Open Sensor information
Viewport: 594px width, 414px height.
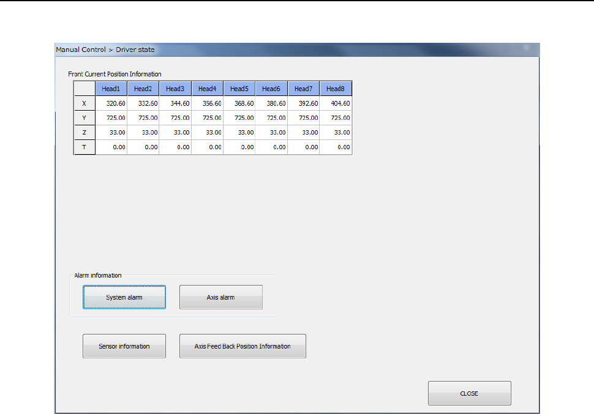pyautogui.click(x=124, y=346)
